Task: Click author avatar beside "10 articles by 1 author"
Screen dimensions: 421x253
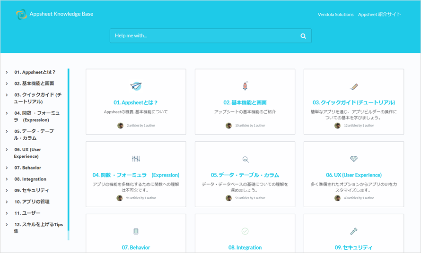Action: coord(228,126)
